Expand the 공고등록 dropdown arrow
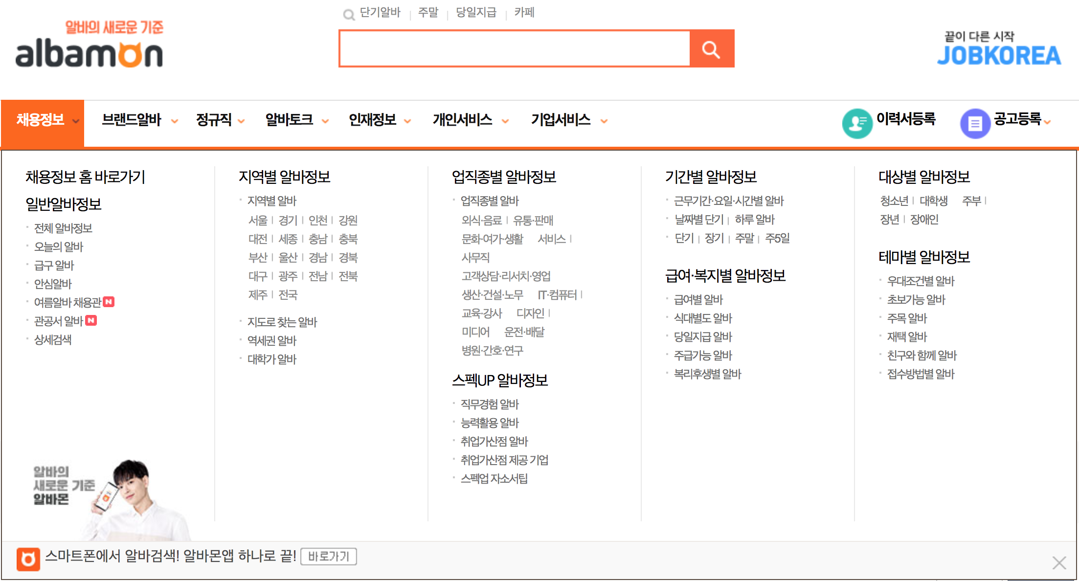This screenshot has width=1079, height=581. point(1048,122)
